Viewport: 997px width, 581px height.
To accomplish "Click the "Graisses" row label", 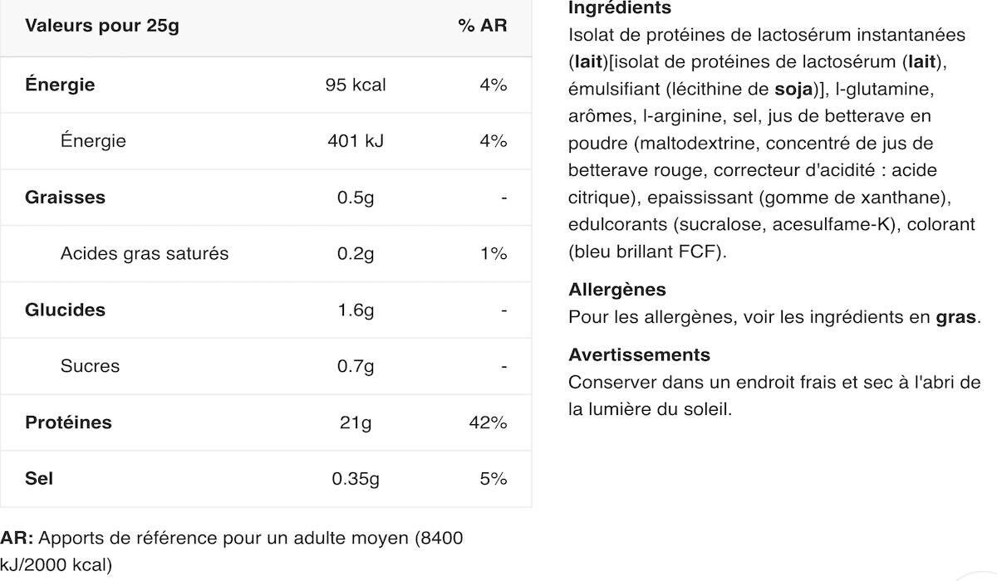I will coord(66,198).
